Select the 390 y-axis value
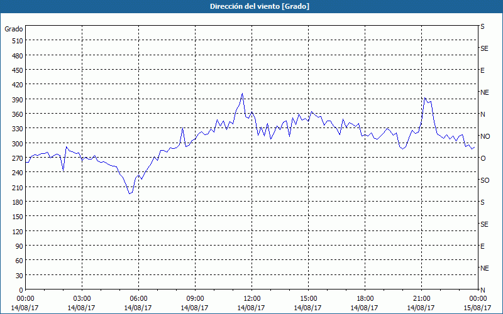 click(x=18, y=100)
